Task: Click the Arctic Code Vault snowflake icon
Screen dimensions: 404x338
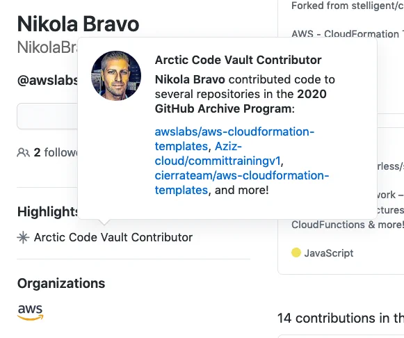Action: [23, 237]
